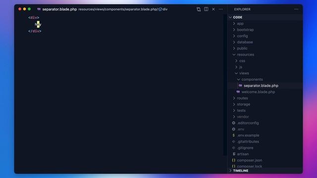Screen dimensions: 317x178
Task: Place cursor on the opening <div> tag
Action: pyautogui.click(x=34, y=18)
